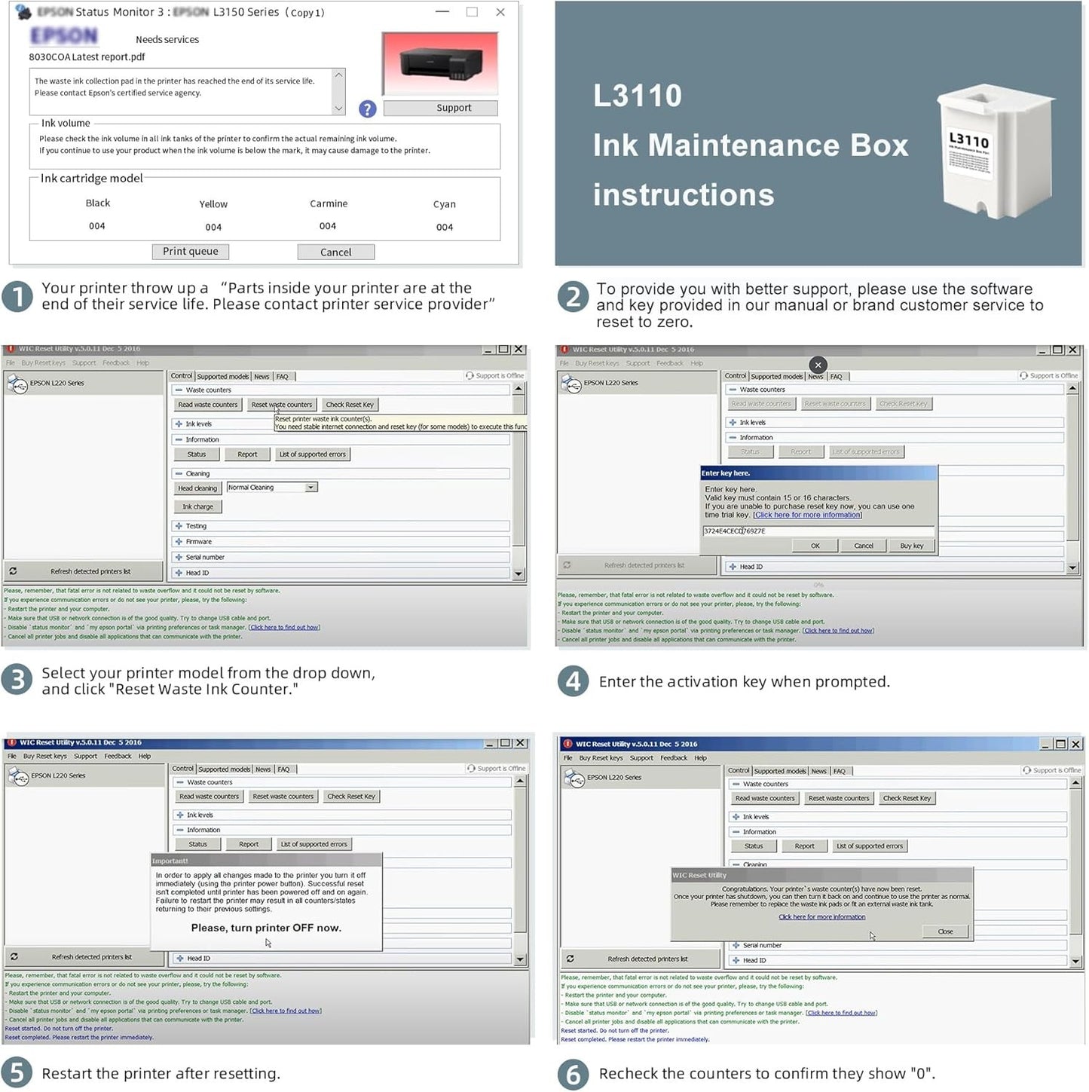Click the trial key information link in the key dialog
Viewport: 1089px width, 1092px height.
[x=806, y=515]
